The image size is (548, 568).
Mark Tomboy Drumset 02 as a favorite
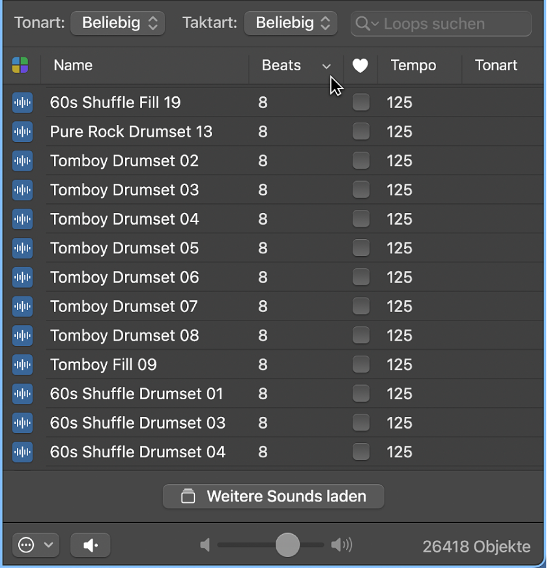360,161
